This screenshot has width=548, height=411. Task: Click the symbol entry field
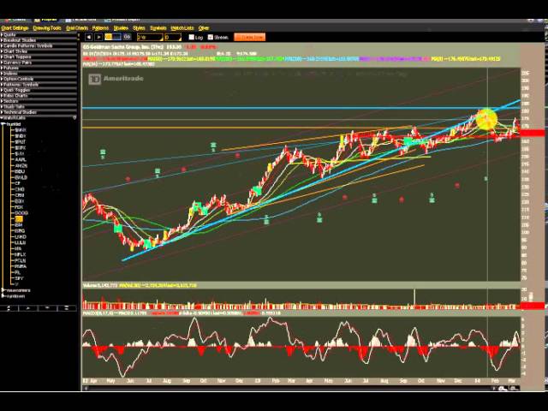113,37
